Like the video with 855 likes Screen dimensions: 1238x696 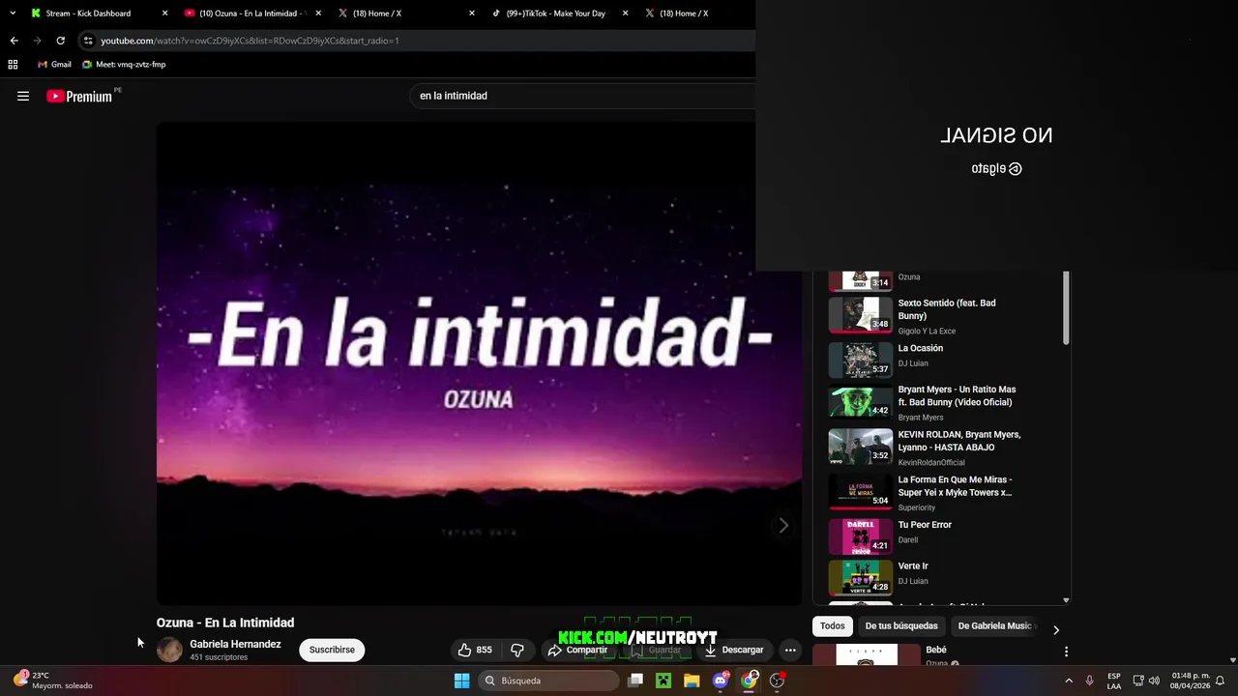(475, 650)
